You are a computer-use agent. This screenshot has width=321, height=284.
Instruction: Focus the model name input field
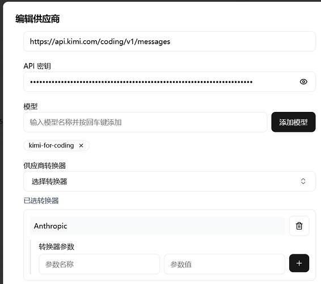145,122
